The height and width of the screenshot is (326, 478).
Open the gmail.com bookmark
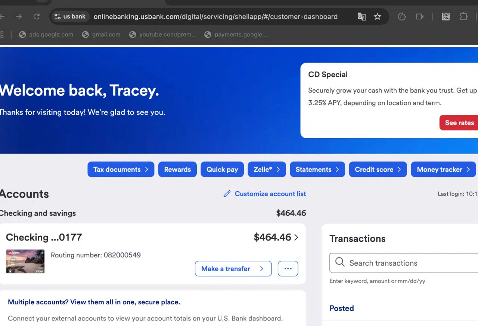[101, 35]
